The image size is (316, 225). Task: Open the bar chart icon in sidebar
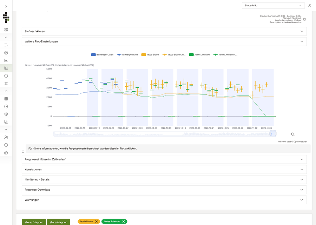[x=6, y=122]
